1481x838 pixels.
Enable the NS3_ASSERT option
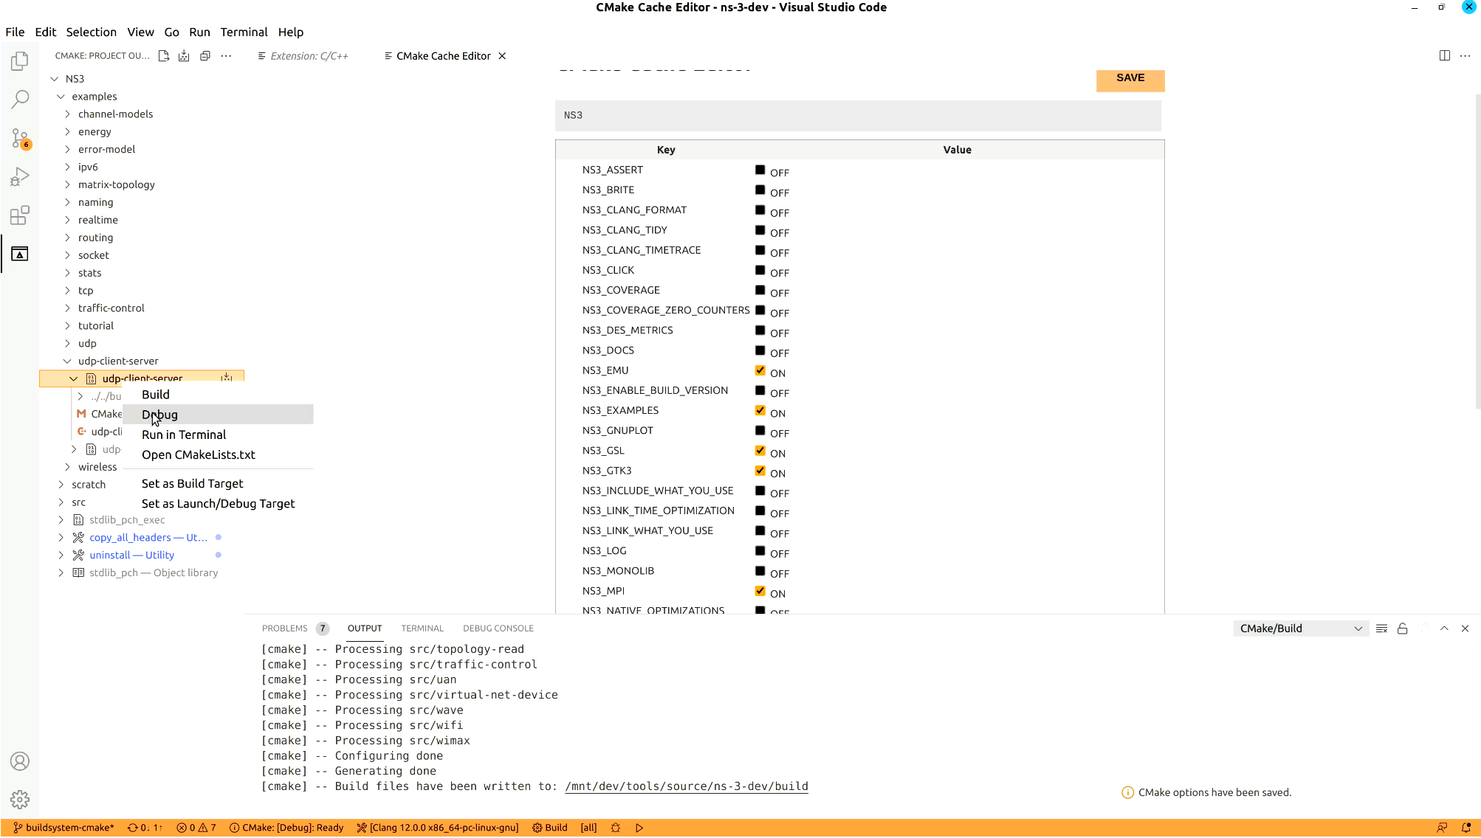point(760,169)
